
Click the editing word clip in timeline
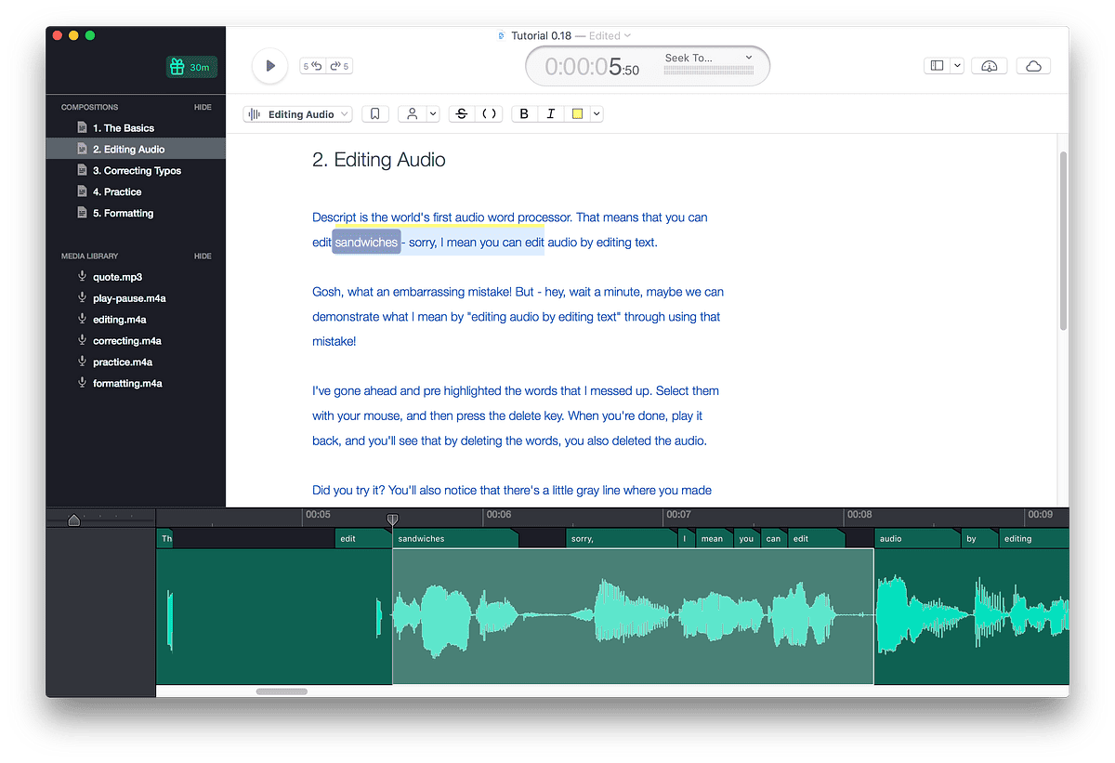pos(1033,538)
